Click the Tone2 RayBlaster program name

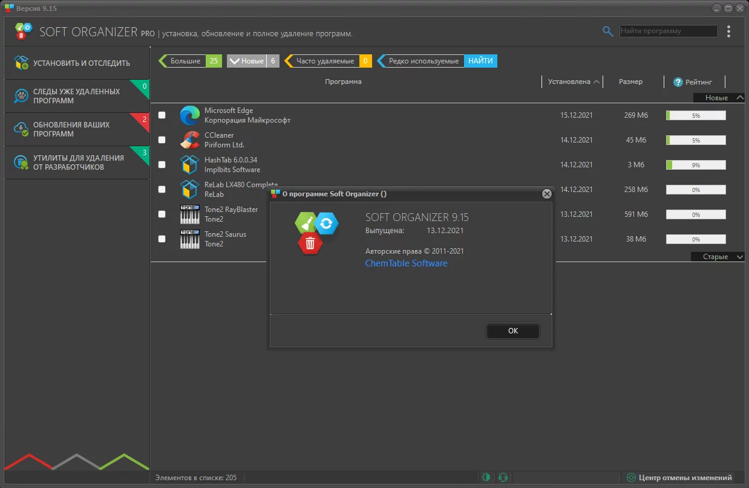click(x=231, y=210)
